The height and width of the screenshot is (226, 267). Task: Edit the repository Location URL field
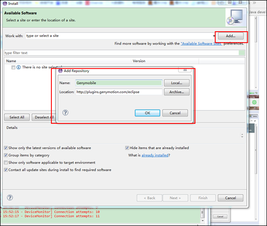(x=119, y=92)
